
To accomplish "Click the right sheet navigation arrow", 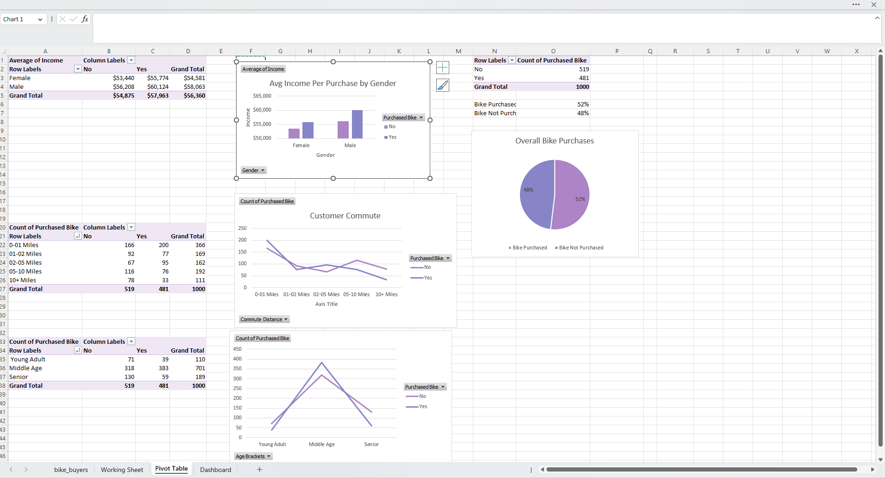I will (26, 470).
